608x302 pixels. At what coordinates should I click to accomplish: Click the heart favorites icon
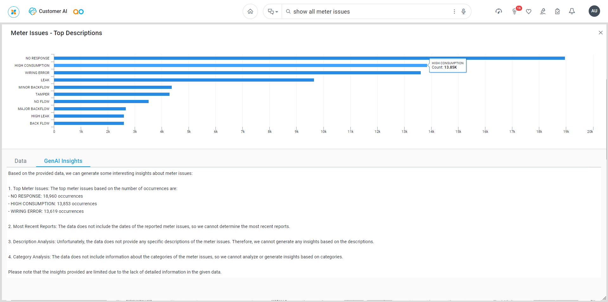528,12
